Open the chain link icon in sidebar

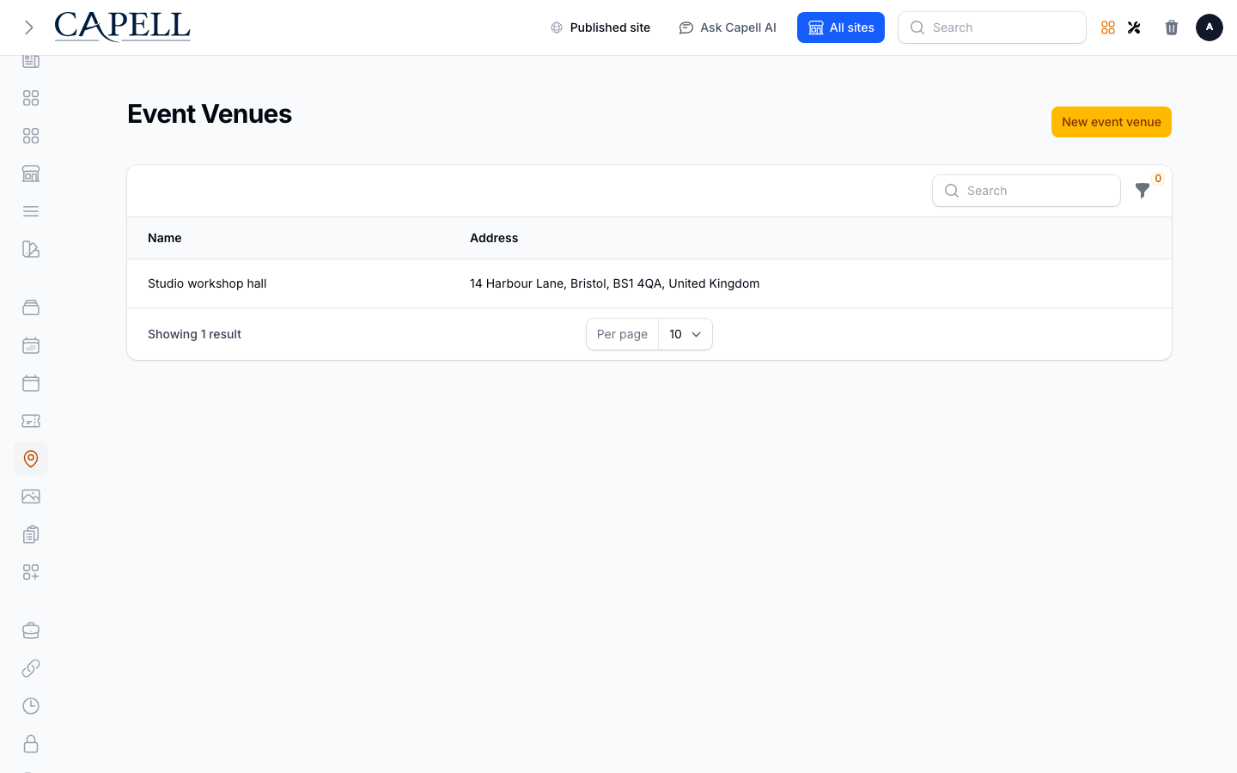coord(31,668)
